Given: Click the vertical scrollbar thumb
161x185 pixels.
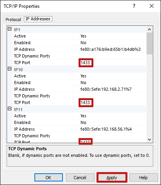Looking at the screenshot, I should pos(149,43).
